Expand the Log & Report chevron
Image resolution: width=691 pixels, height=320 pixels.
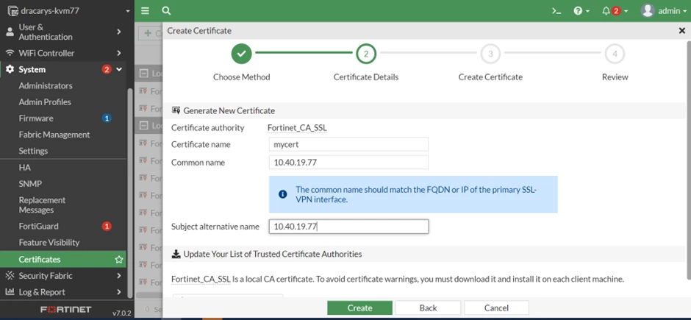coord(119,292)
